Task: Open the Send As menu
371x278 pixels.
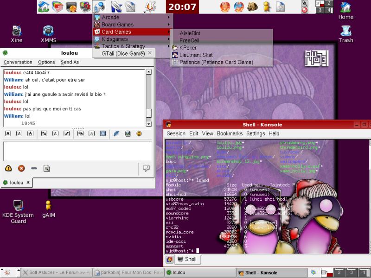Action: [x=70, y=62]
